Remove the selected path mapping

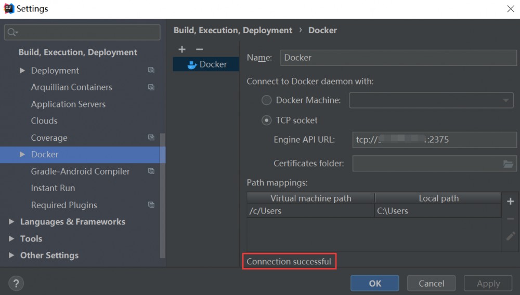511,219
